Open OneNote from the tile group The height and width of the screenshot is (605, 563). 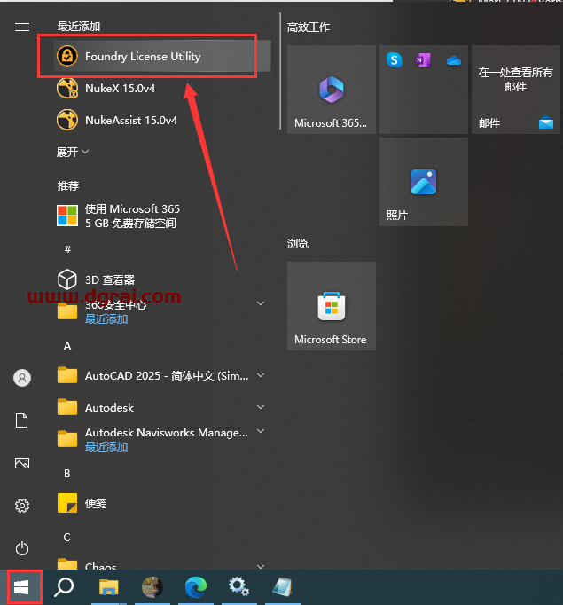coord(423,60)
